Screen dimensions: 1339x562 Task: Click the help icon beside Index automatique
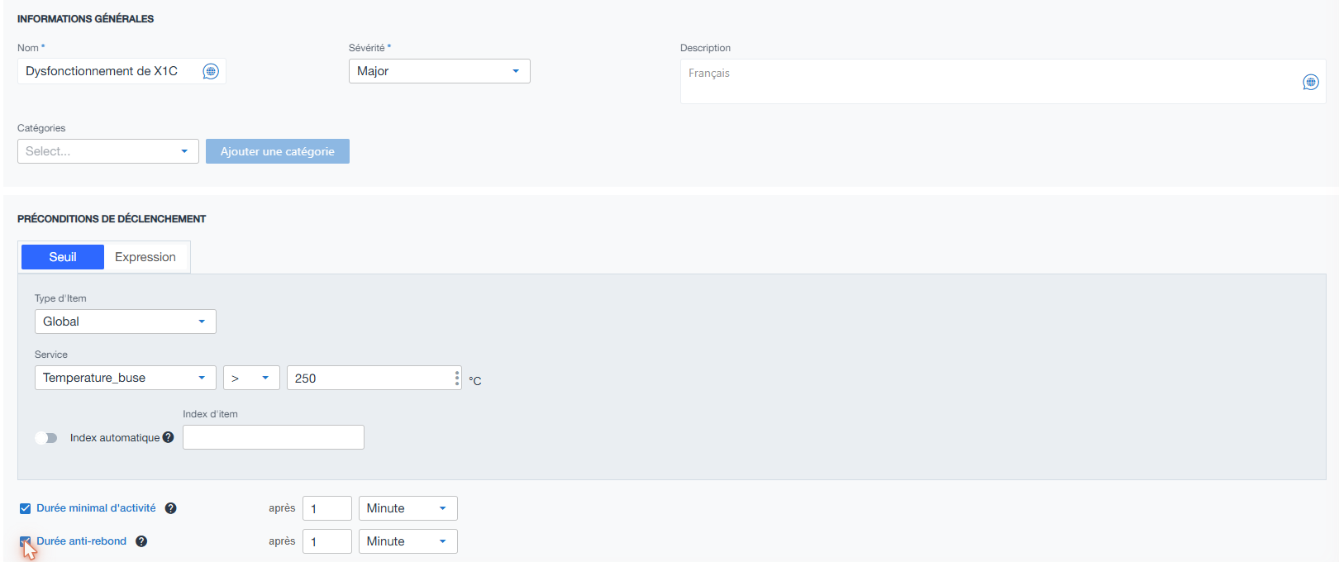tap(169, 437)
